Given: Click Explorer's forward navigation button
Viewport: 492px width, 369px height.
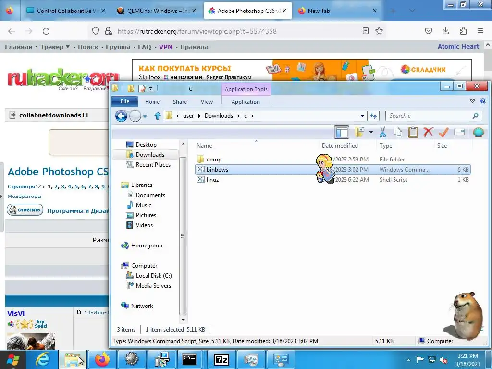Looking at the screenshot, I should click(135, 116).
